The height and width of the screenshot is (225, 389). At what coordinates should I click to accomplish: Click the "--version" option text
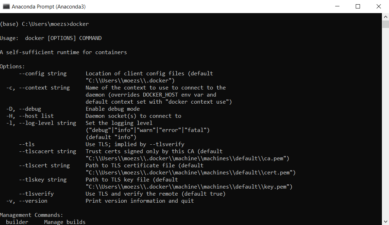[33, 201]
